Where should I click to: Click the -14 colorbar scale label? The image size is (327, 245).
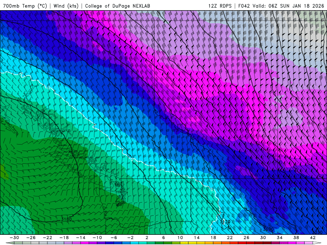point(81,238)
